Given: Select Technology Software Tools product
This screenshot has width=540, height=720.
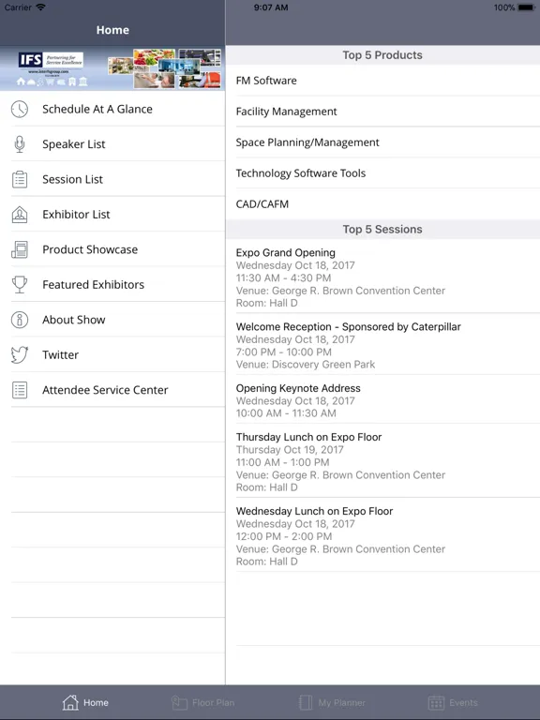Looking at the screenshot, I should click(382, 173).
